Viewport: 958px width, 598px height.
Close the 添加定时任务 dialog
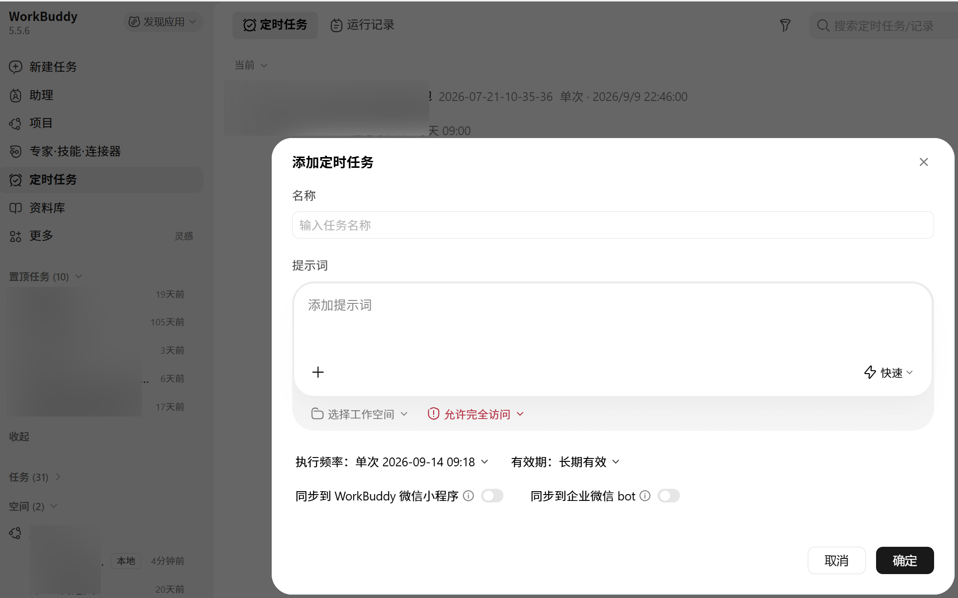point(923,162)
